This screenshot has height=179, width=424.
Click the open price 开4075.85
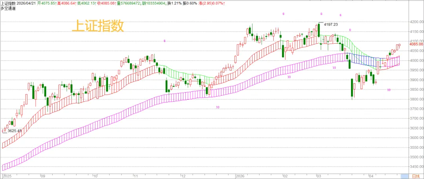click(x=47, y=3)
